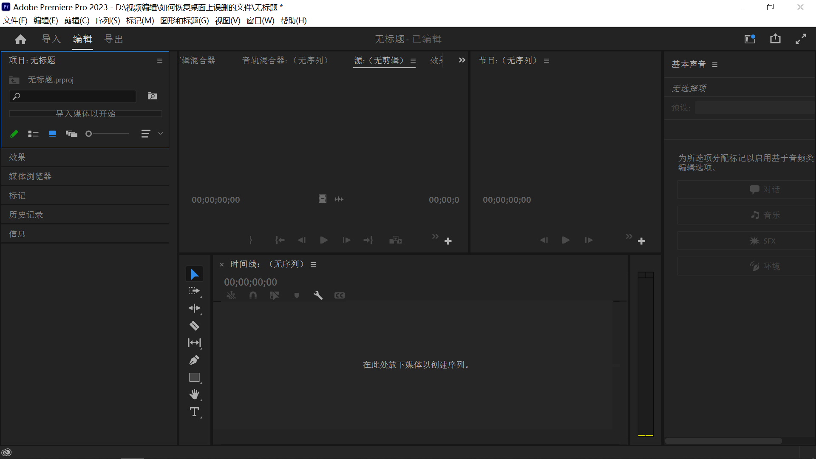This screenshot has height=459, width=816.
Task: Open Timeline panel hamburger menu
Action: tap(313, 264)
